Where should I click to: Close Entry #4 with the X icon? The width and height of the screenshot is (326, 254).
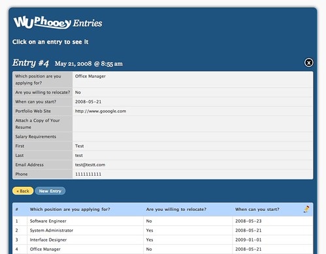pos(308,63)
